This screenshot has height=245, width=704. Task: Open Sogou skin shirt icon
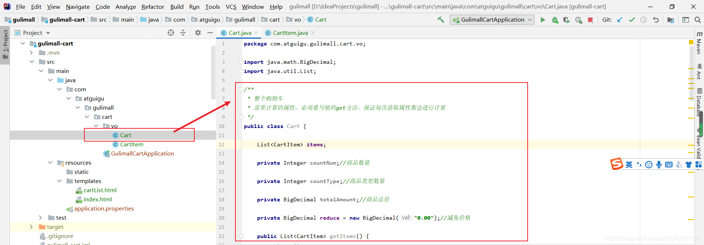click(689, 165)
